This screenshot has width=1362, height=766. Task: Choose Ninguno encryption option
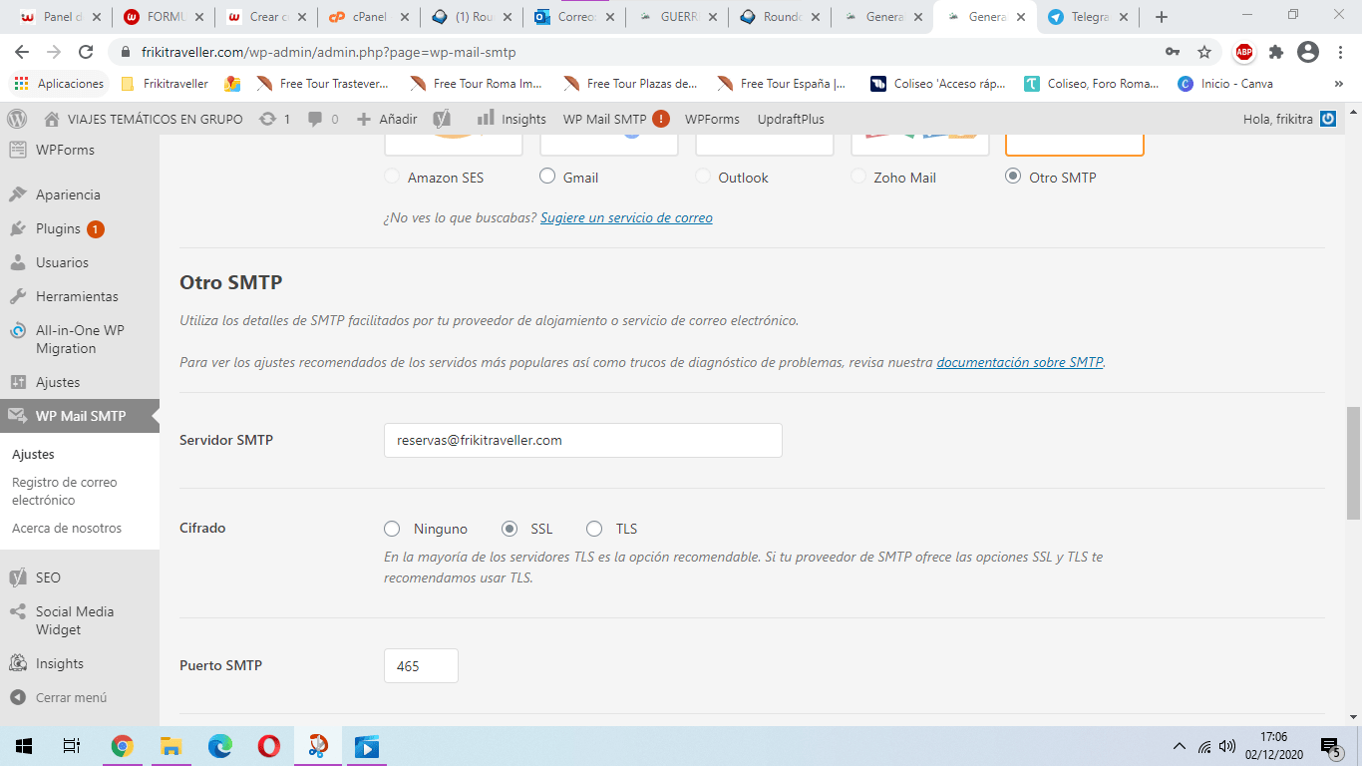pos(393,529)
